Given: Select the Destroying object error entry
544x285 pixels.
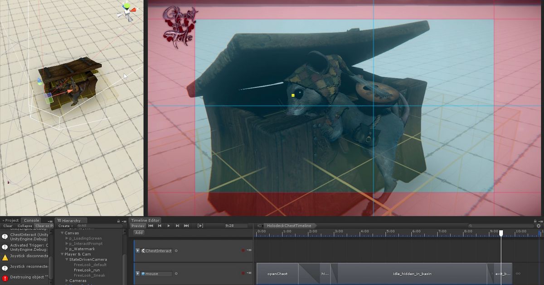Looking at the screenshot, I should click(x=25, y=278).
